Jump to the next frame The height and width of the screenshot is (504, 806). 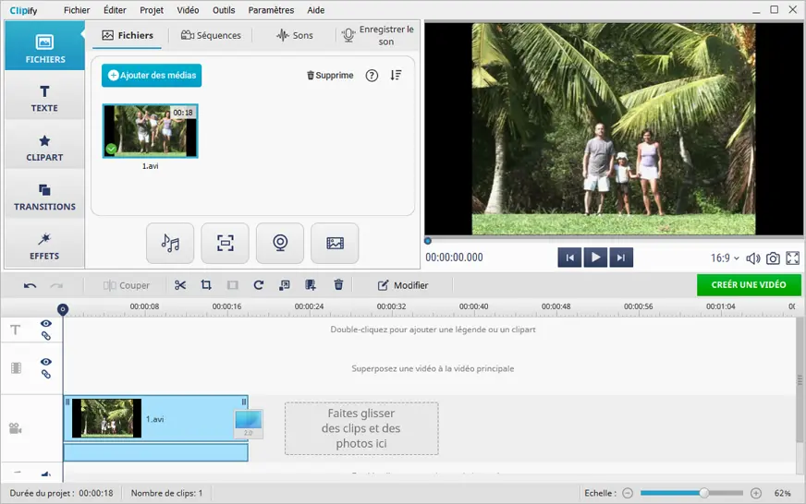point(621,258)
